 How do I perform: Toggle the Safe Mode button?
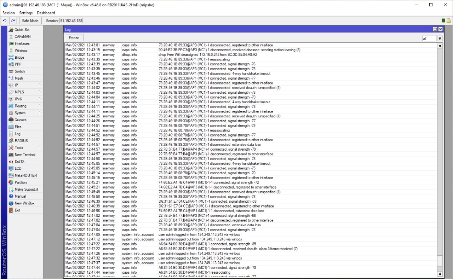point(30,21)
